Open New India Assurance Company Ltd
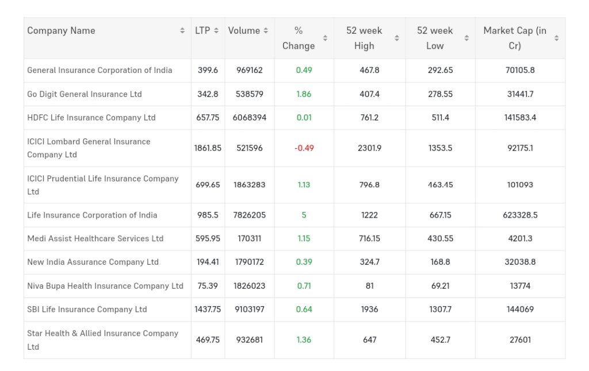 pos(93,262)
